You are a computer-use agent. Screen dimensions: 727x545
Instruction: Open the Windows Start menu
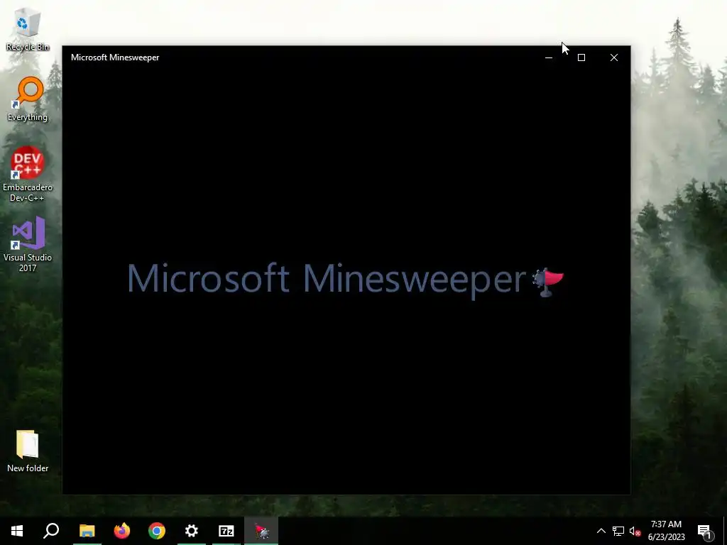17,531
